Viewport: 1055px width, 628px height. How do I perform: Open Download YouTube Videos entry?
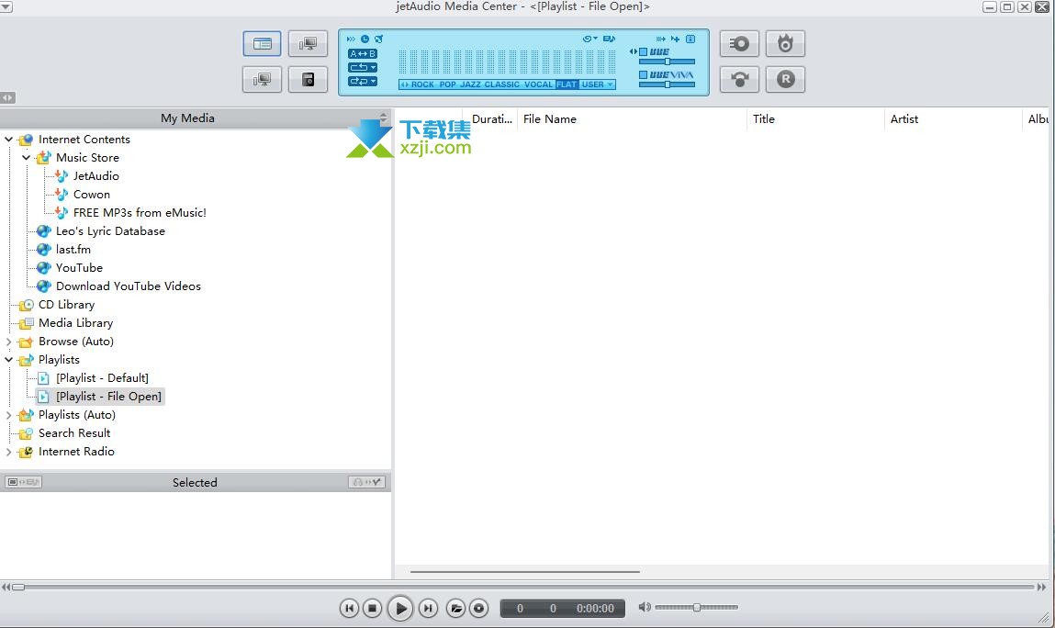128,286
